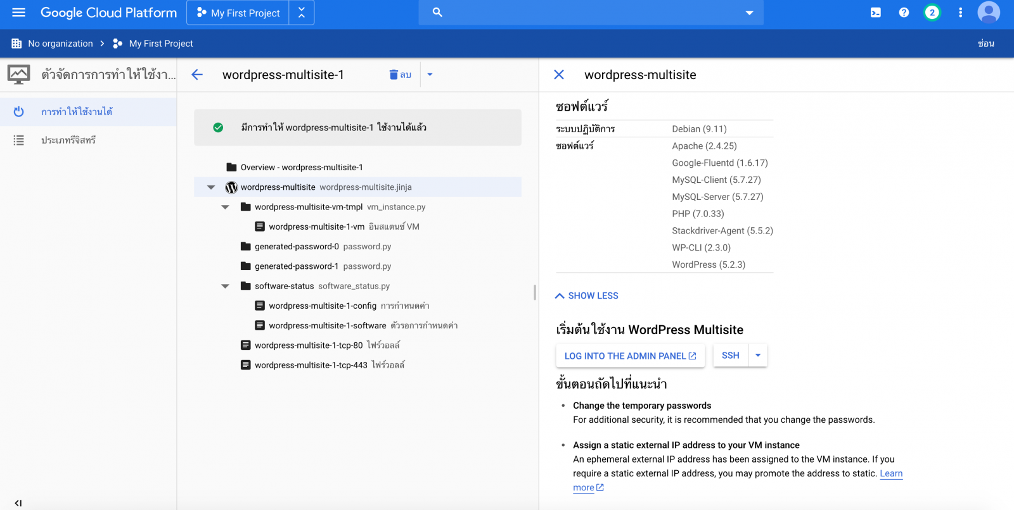Open notifications badge showing 2
The height and width of the screenshot is (510, 1014).
pyautogui.click(x=932, y=13)
